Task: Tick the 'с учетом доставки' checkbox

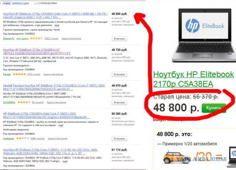Action: 35,3
